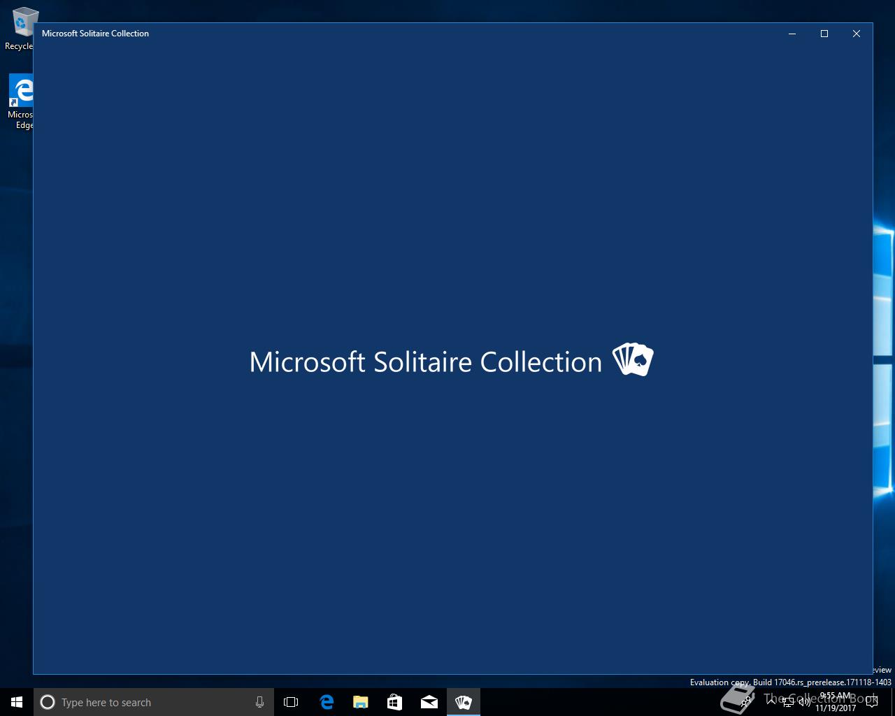Open the Mail app from the taskbar
Image resolution: width=895 pixels, height=716 pixels.
[x=429, y=702]
